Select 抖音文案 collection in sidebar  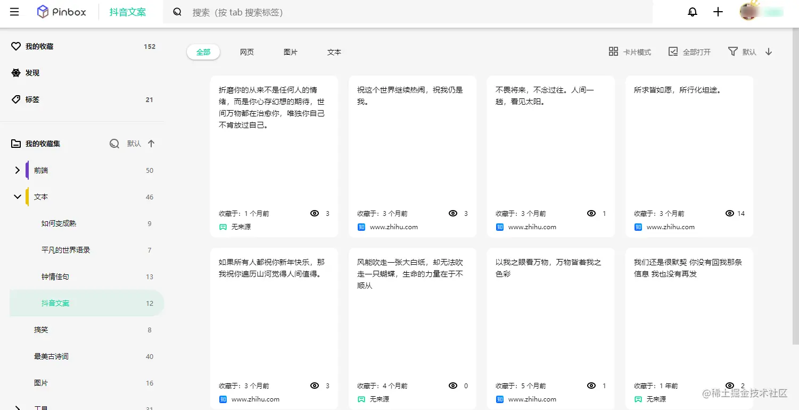point(87,303)
